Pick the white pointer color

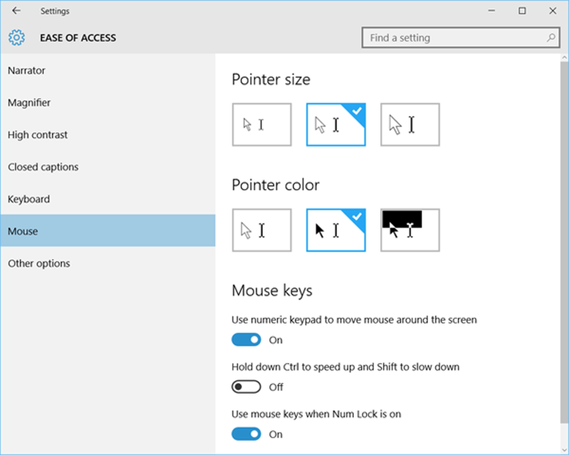point(262,230)
